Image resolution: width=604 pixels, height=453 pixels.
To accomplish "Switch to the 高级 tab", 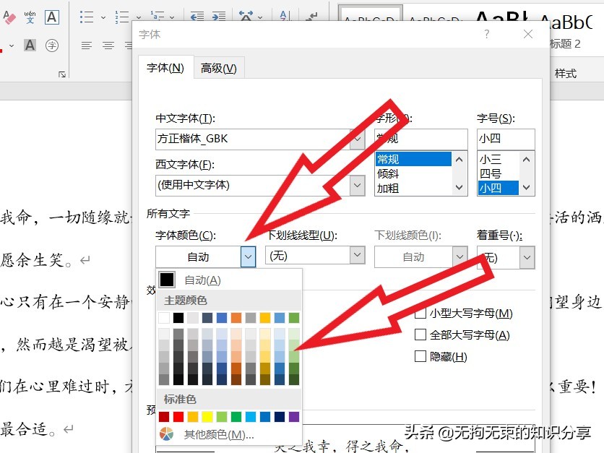I will point(218,67).
